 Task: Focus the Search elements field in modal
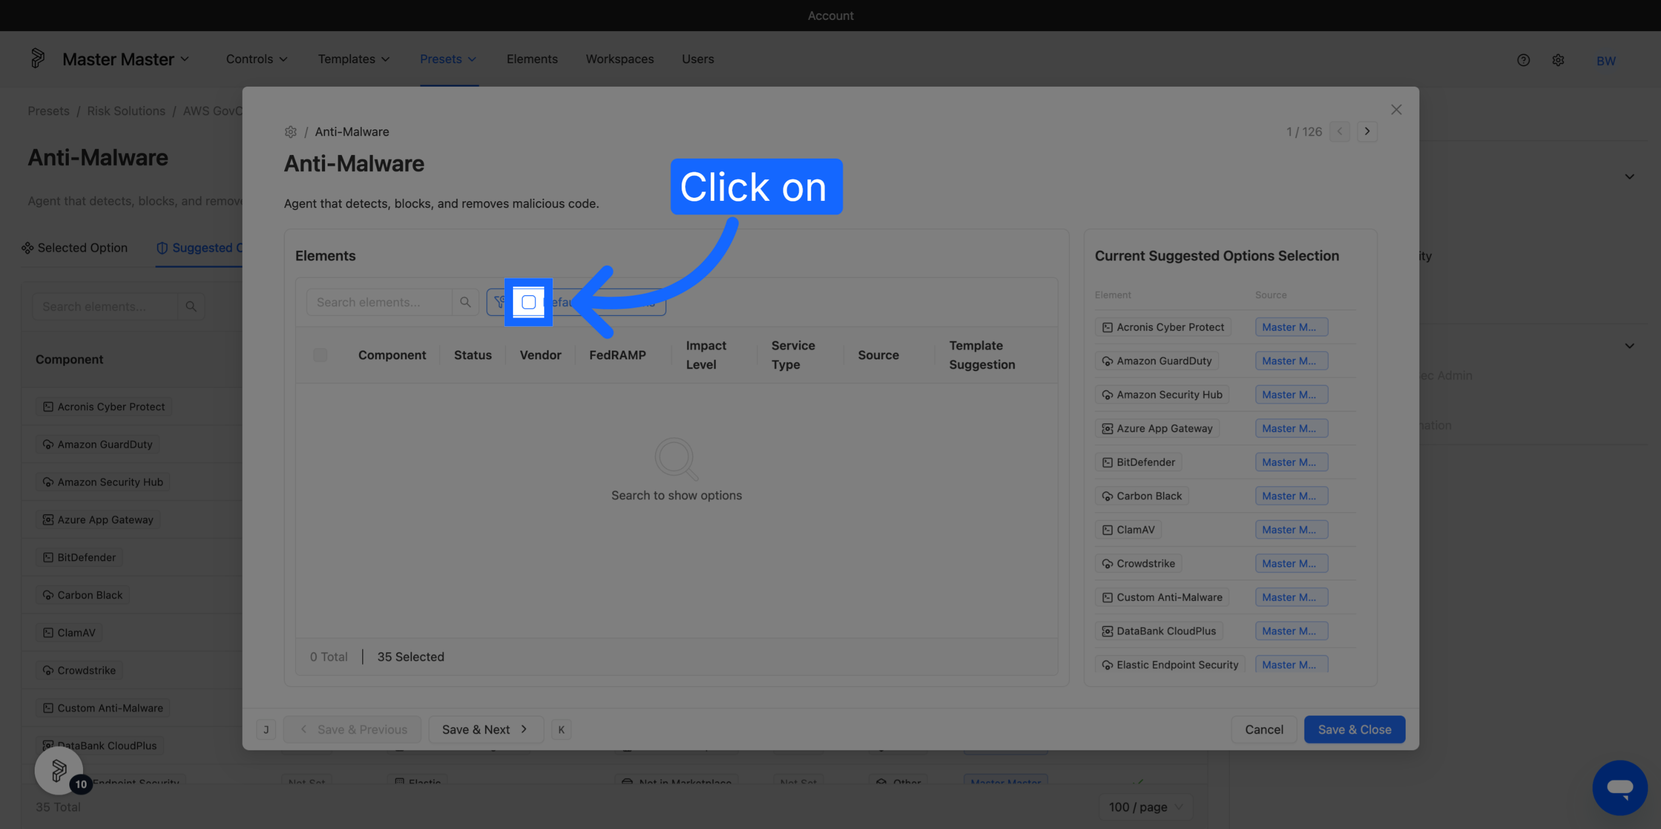[379, 302]
